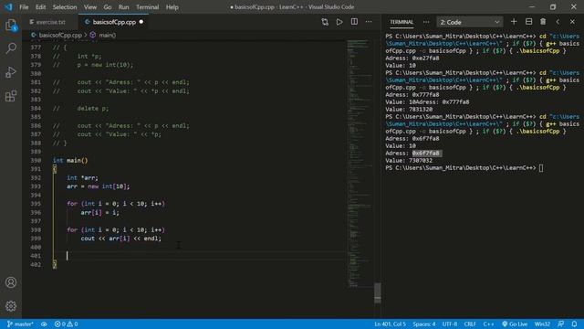584x329 pixels.
Task: Move the terminal panel with arrow icon
Action: click(x=558, y=22)
